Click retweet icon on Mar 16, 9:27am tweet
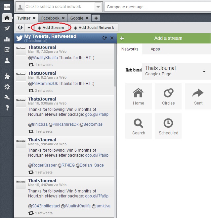The height and width of the screenshot is (218, 211). click(x=31, y=91)
